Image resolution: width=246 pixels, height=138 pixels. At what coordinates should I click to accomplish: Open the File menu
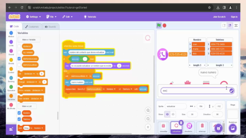click(52, 17)
